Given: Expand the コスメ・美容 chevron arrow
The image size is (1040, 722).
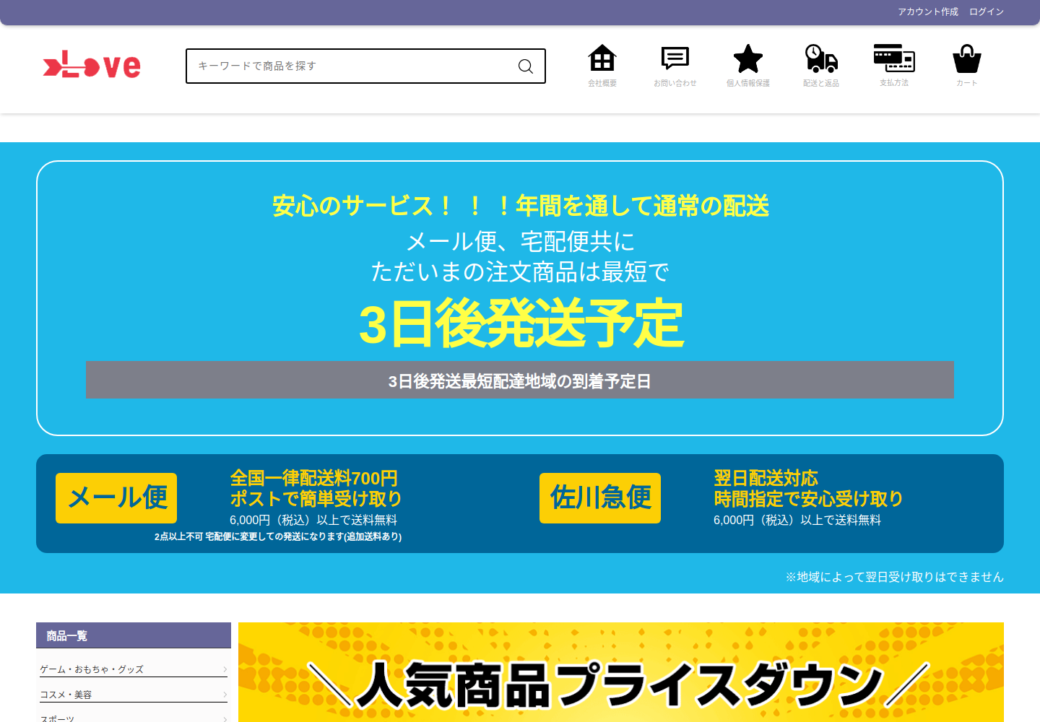Looking at the screenshot, I should (x=225, y=695).
